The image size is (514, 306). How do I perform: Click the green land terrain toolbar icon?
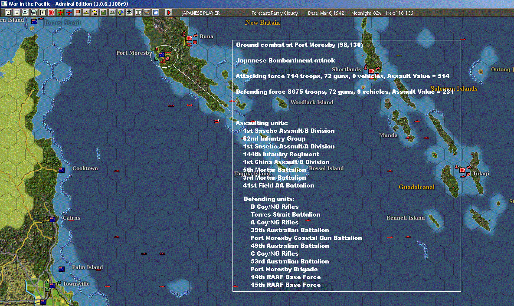coord(104,13)
